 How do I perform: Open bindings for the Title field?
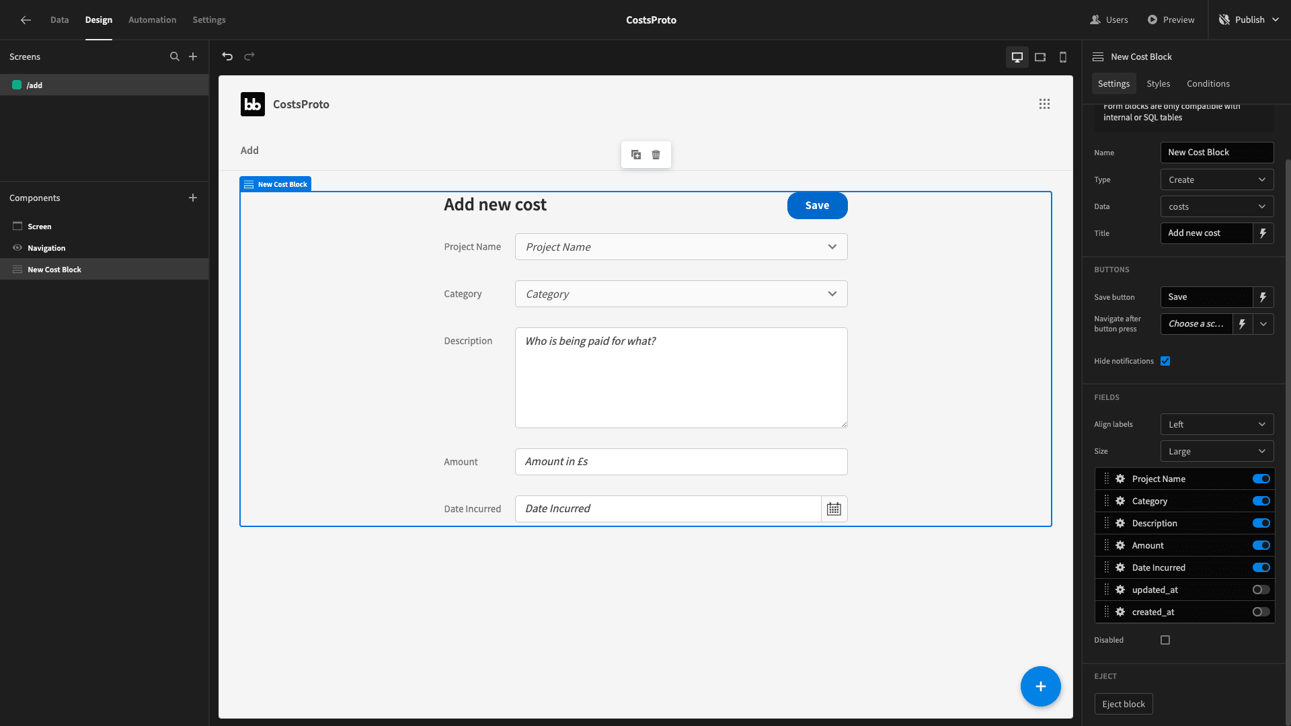[x=1263, y=233]
